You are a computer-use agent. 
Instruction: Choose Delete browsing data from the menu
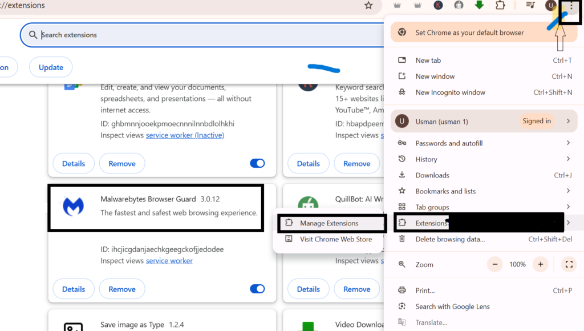pos(484,239)
